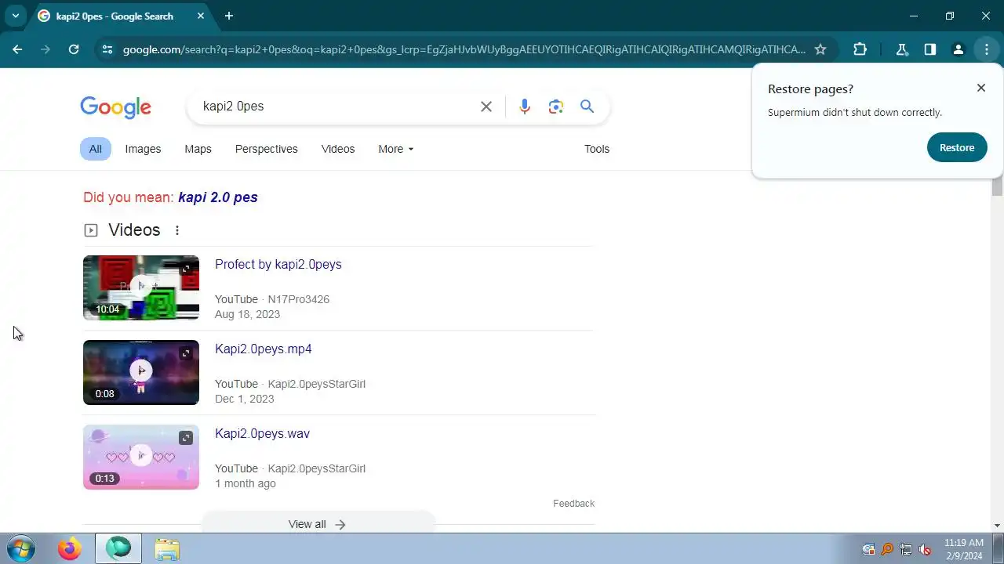
Task: Click the first system tray icon
Action: tap(868, 549)
